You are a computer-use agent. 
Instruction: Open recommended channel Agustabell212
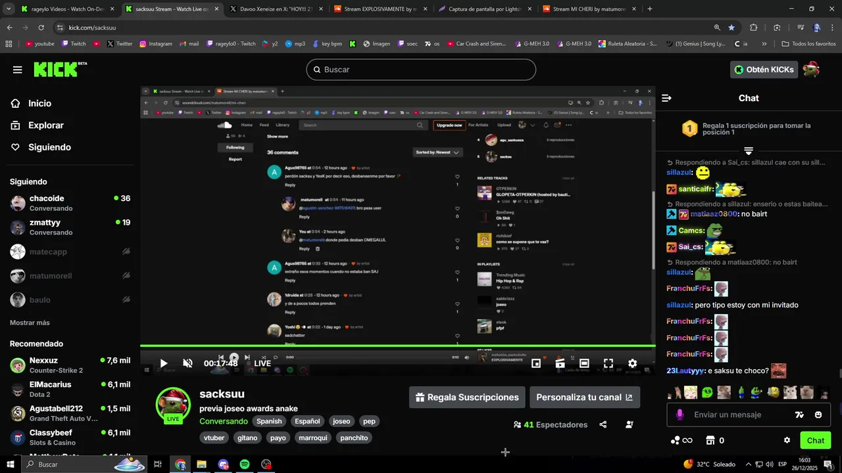(x=70, y=413)
